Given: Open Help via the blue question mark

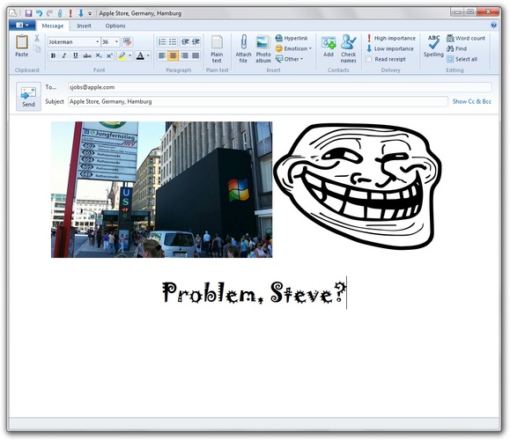Looking at the screenshot, I should tap(493, 26).
